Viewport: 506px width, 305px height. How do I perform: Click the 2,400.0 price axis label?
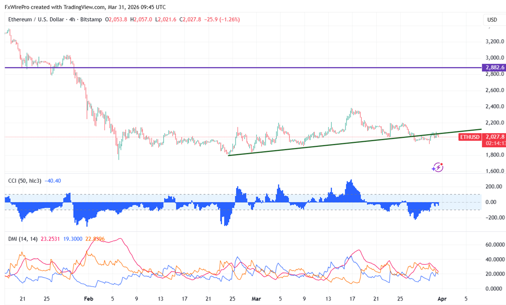pyautogui.click(x=495, y=106)
